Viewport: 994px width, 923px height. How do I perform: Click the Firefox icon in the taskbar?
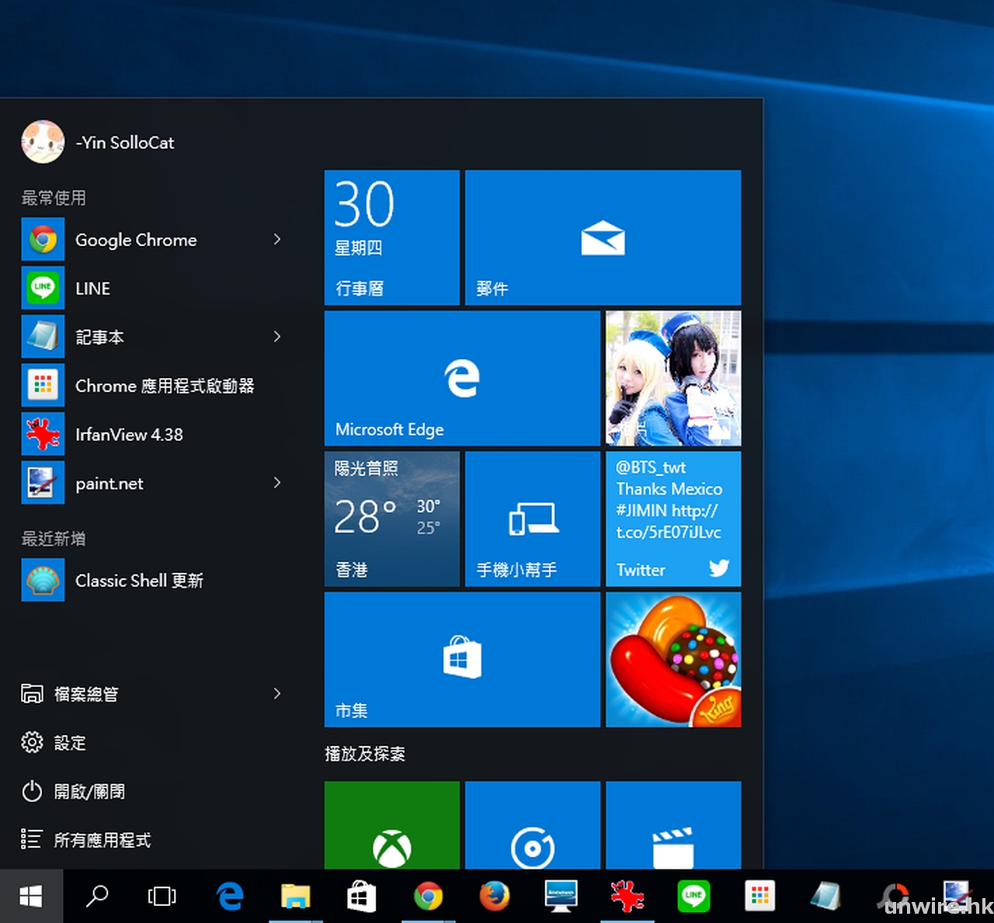495,897
